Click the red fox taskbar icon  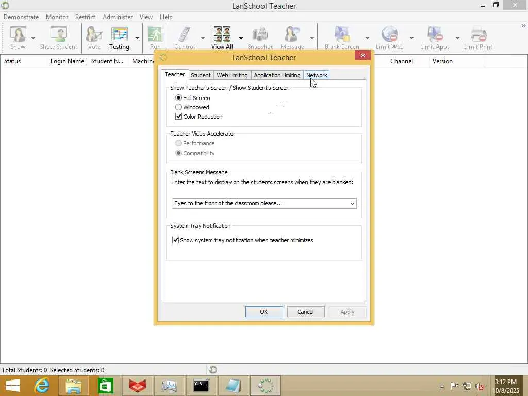tap(137, 386)
